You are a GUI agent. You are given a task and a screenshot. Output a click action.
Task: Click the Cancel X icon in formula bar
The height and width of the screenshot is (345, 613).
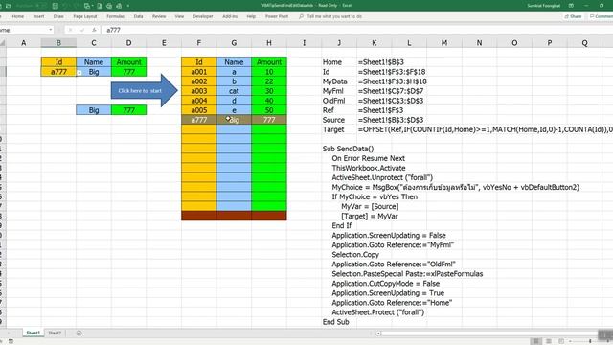[70, 30]
